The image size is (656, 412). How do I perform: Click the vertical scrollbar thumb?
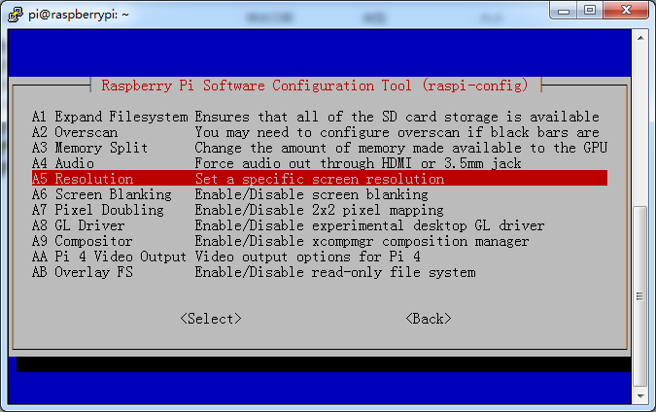click(x=640, y=296)
